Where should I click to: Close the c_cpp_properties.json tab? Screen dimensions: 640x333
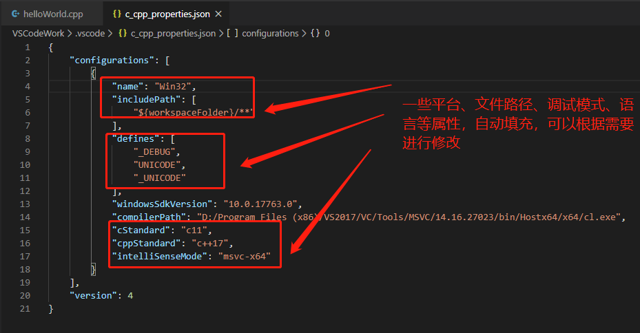[218, 14]
